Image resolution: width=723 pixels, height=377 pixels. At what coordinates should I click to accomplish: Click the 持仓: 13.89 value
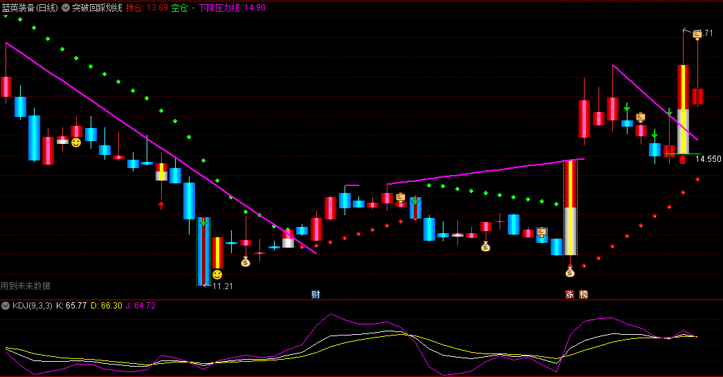147,8
